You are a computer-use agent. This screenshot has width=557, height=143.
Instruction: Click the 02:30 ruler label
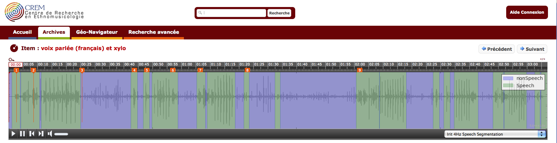(x=446, y=64)
